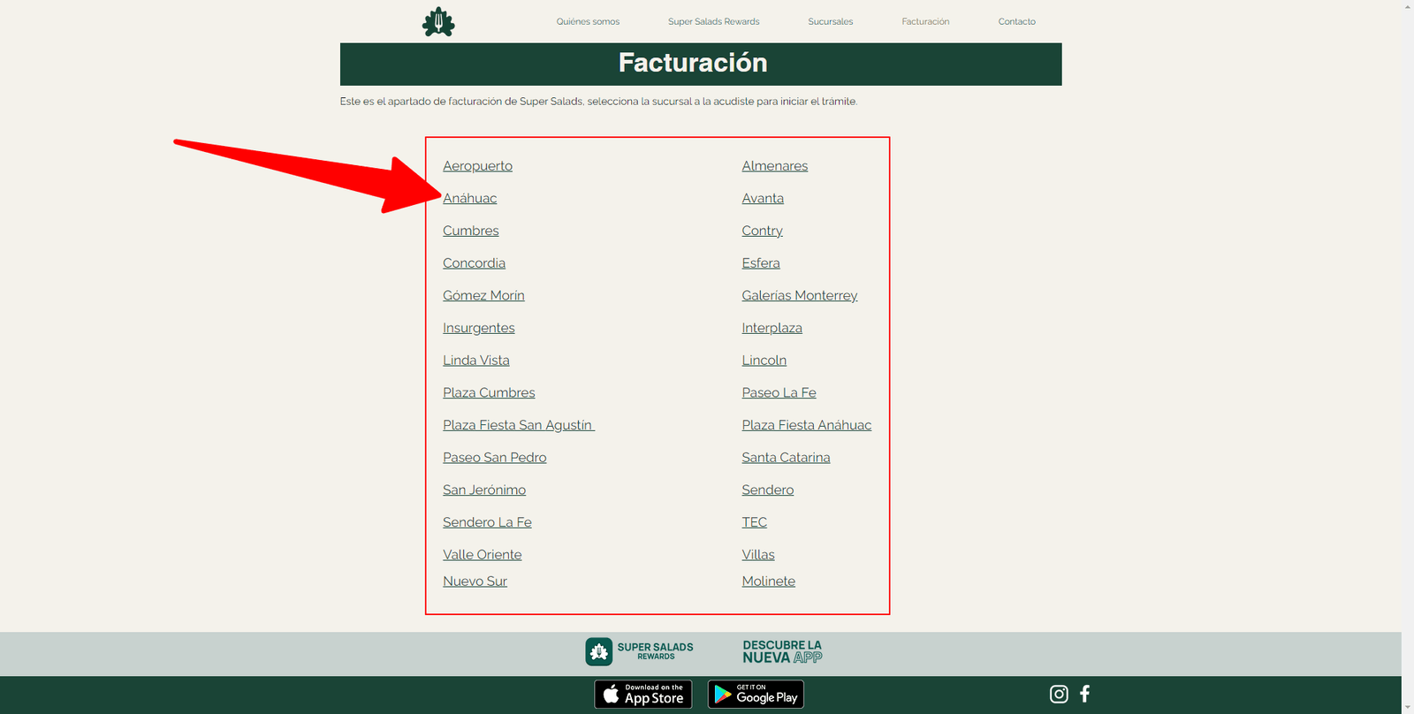This screenshot has width=1414, height=714.
Task: Go to Sucursales in the navigation
Action: coord(831,21)
